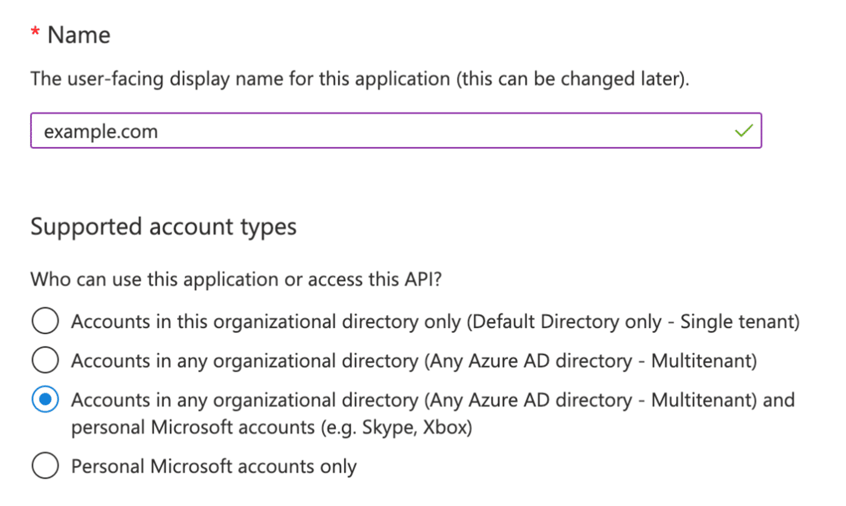846x506 pixels.
Task: Select Any Azure AD directory Multitenant option
Action: coord(45,360)
